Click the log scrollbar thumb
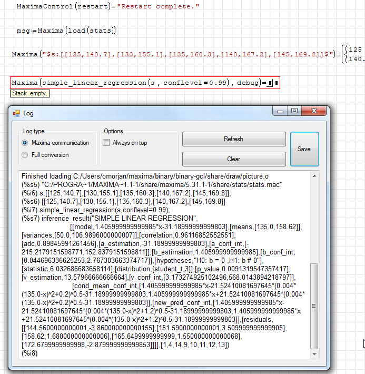 pyautogui.click(x=314, y=306)
